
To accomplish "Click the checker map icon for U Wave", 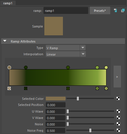I will coord(118,111).
